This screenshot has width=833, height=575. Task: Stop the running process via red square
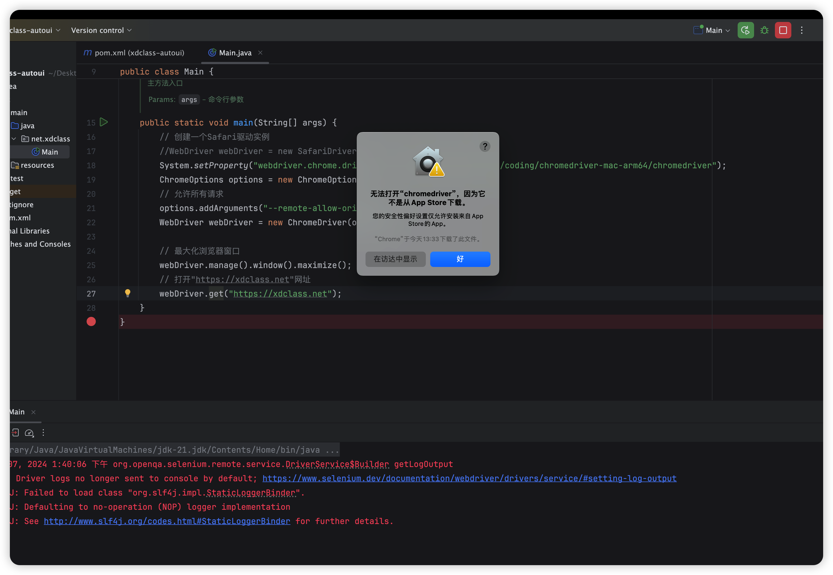coord(783,30)
